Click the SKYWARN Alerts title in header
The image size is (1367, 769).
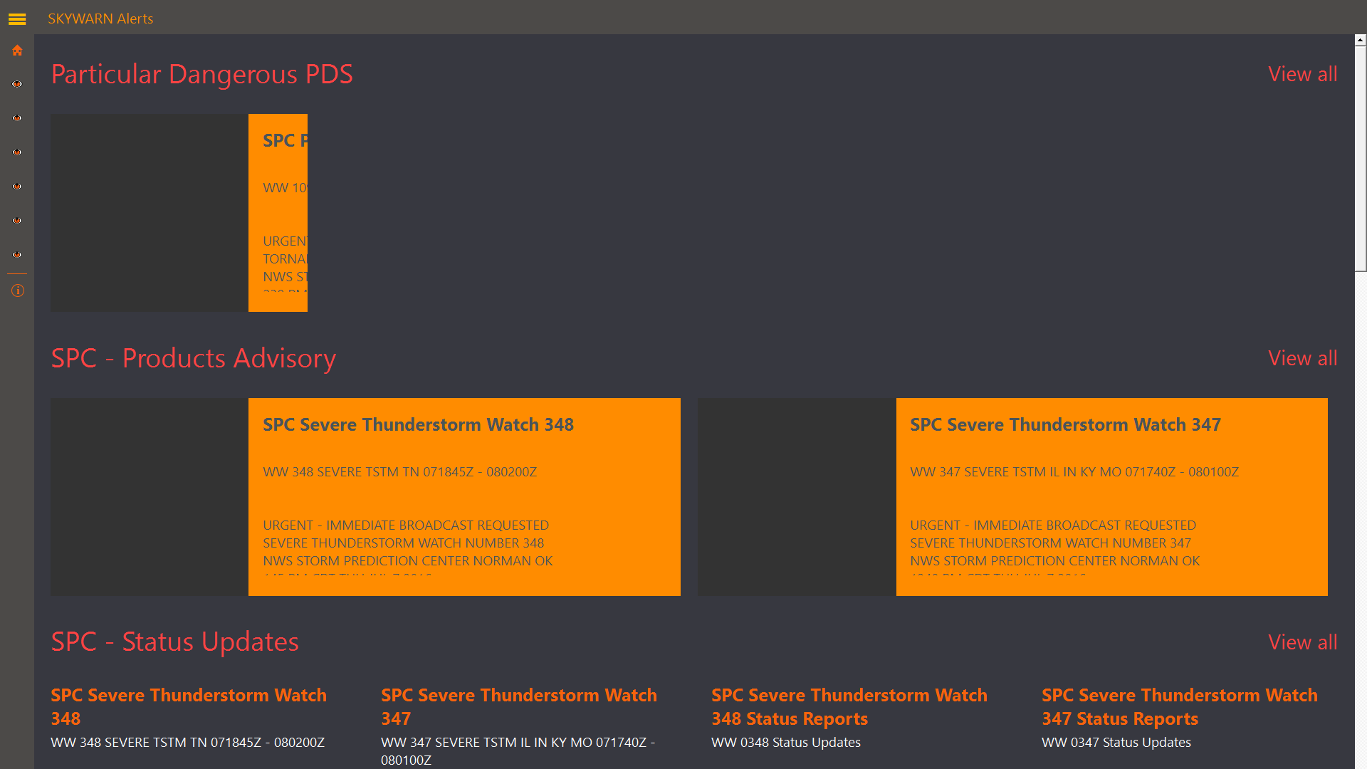coord(100,19)
